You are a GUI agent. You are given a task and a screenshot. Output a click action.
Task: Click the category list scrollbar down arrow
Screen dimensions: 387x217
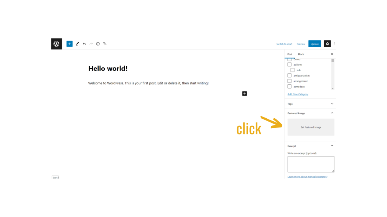click(333, 88)
